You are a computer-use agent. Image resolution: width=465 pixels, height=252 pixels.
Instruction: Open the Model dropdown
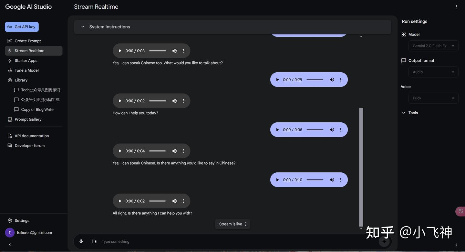[x=433, y=46]
